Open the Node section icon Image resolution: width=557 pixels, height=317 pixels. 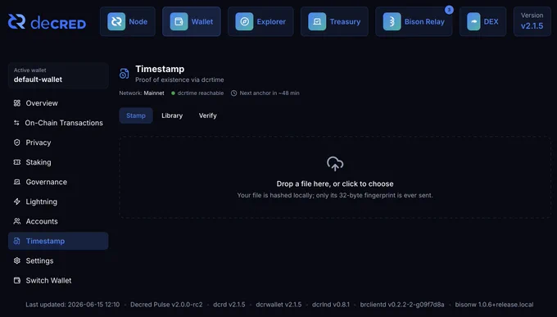click(x=116, y=21)
